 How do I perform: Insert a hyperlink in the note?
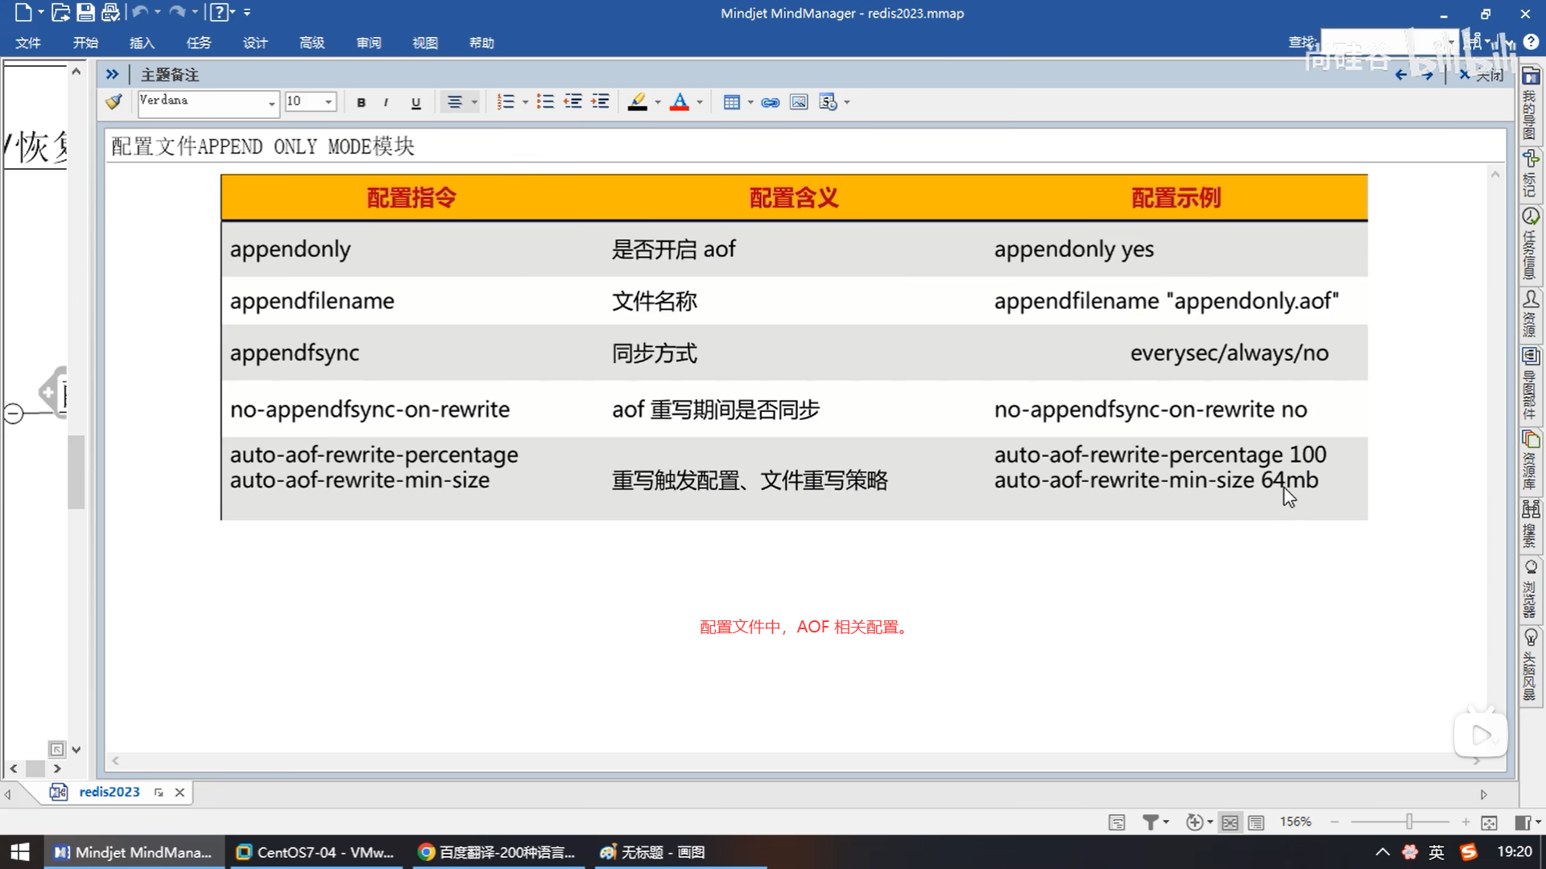coord(770,102)
